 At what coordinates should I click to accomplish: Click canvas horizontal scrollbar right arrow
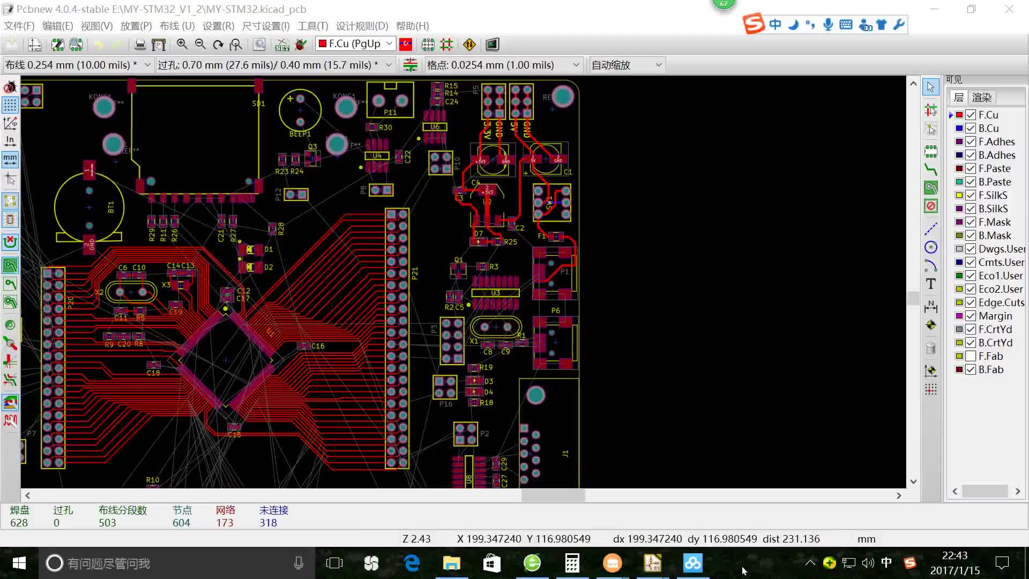[899, 495]
